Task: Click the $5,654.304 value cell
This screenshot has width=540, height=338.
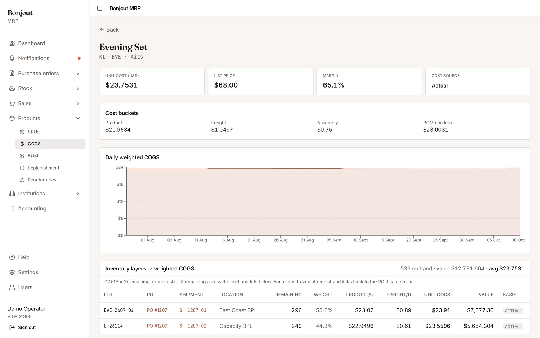Action: tap(479, 326)
